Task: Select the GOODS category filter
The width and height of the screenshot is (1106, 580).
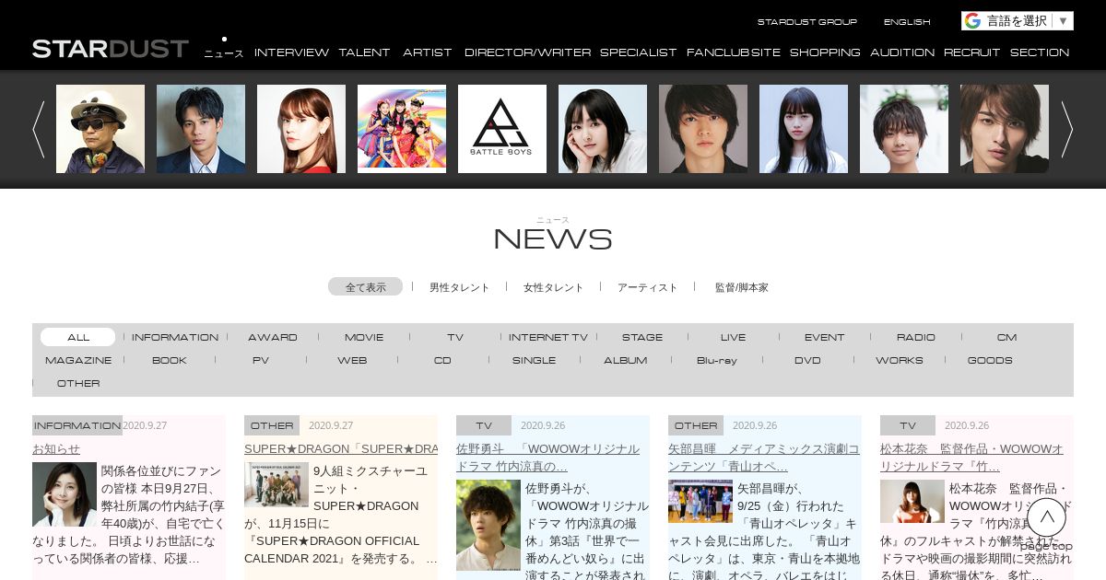Action: [x=990, y=360]
